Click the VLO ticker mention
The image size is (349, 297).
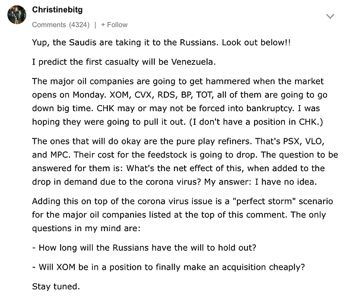315,141
